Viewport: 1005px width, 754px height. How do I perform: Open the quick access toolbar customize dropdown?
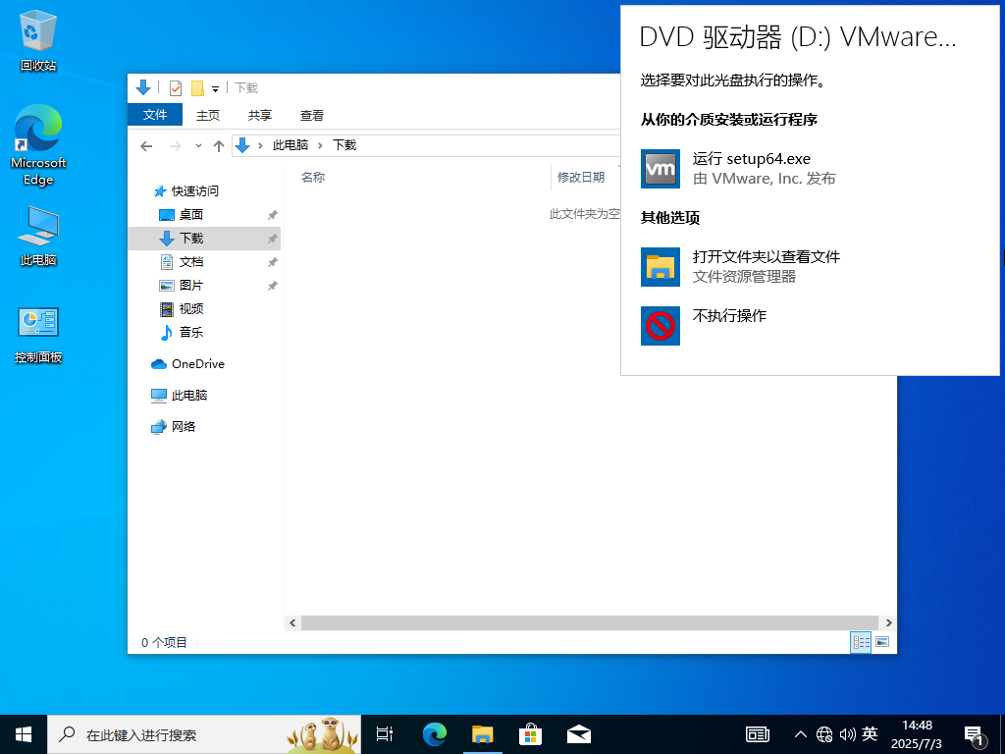[215, 89]
